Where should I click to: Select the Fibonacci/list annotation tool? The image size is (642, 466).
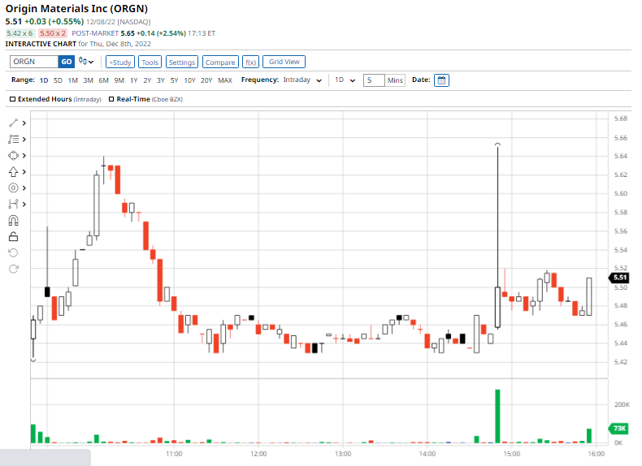(14, 139)
